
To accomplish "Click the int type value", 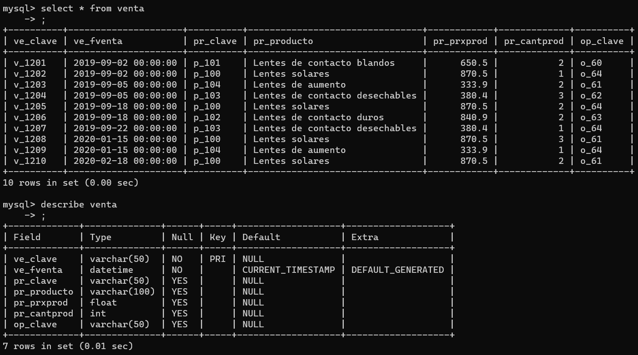I will (x=98, y=314).
